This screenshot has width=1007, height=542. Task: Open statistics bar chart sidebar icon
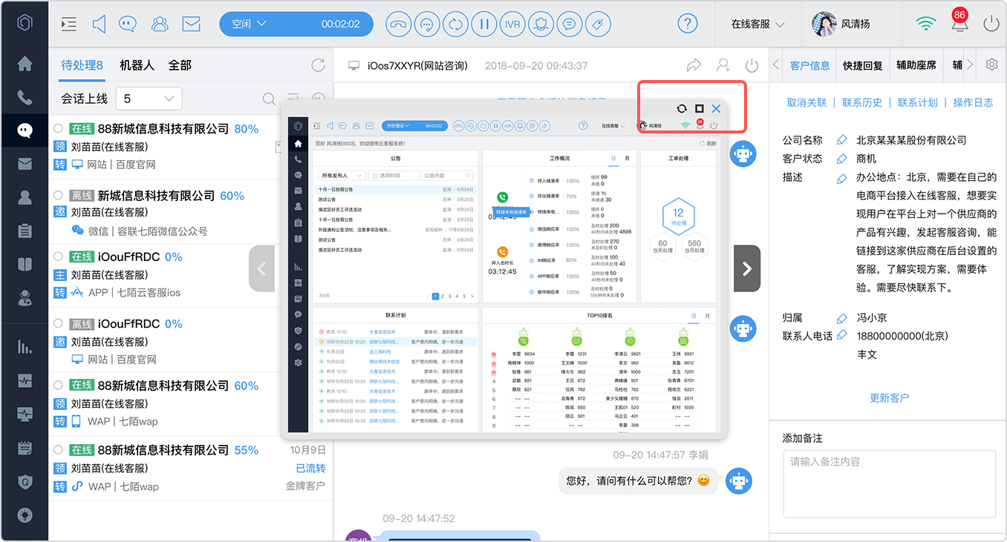(x=25, y=346)
